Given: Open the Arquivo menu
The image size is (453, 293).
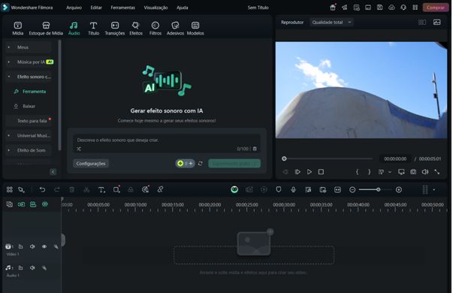Looking at the screenshot, I should (x=74, y=8).
